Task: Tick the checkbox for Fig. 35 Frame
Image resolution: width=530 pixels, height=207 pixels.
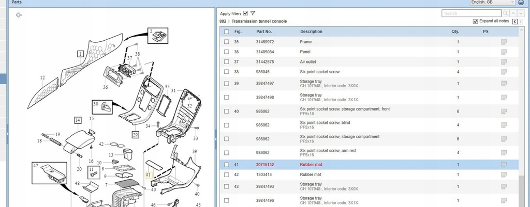Action: (x=227, y=42)
